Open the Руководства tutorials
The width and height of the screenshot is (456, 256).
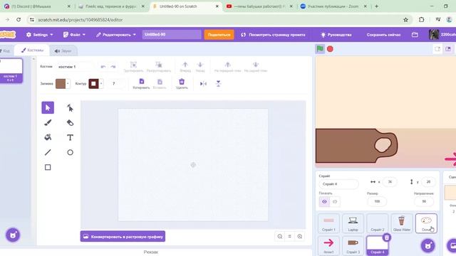coord(336,35)
